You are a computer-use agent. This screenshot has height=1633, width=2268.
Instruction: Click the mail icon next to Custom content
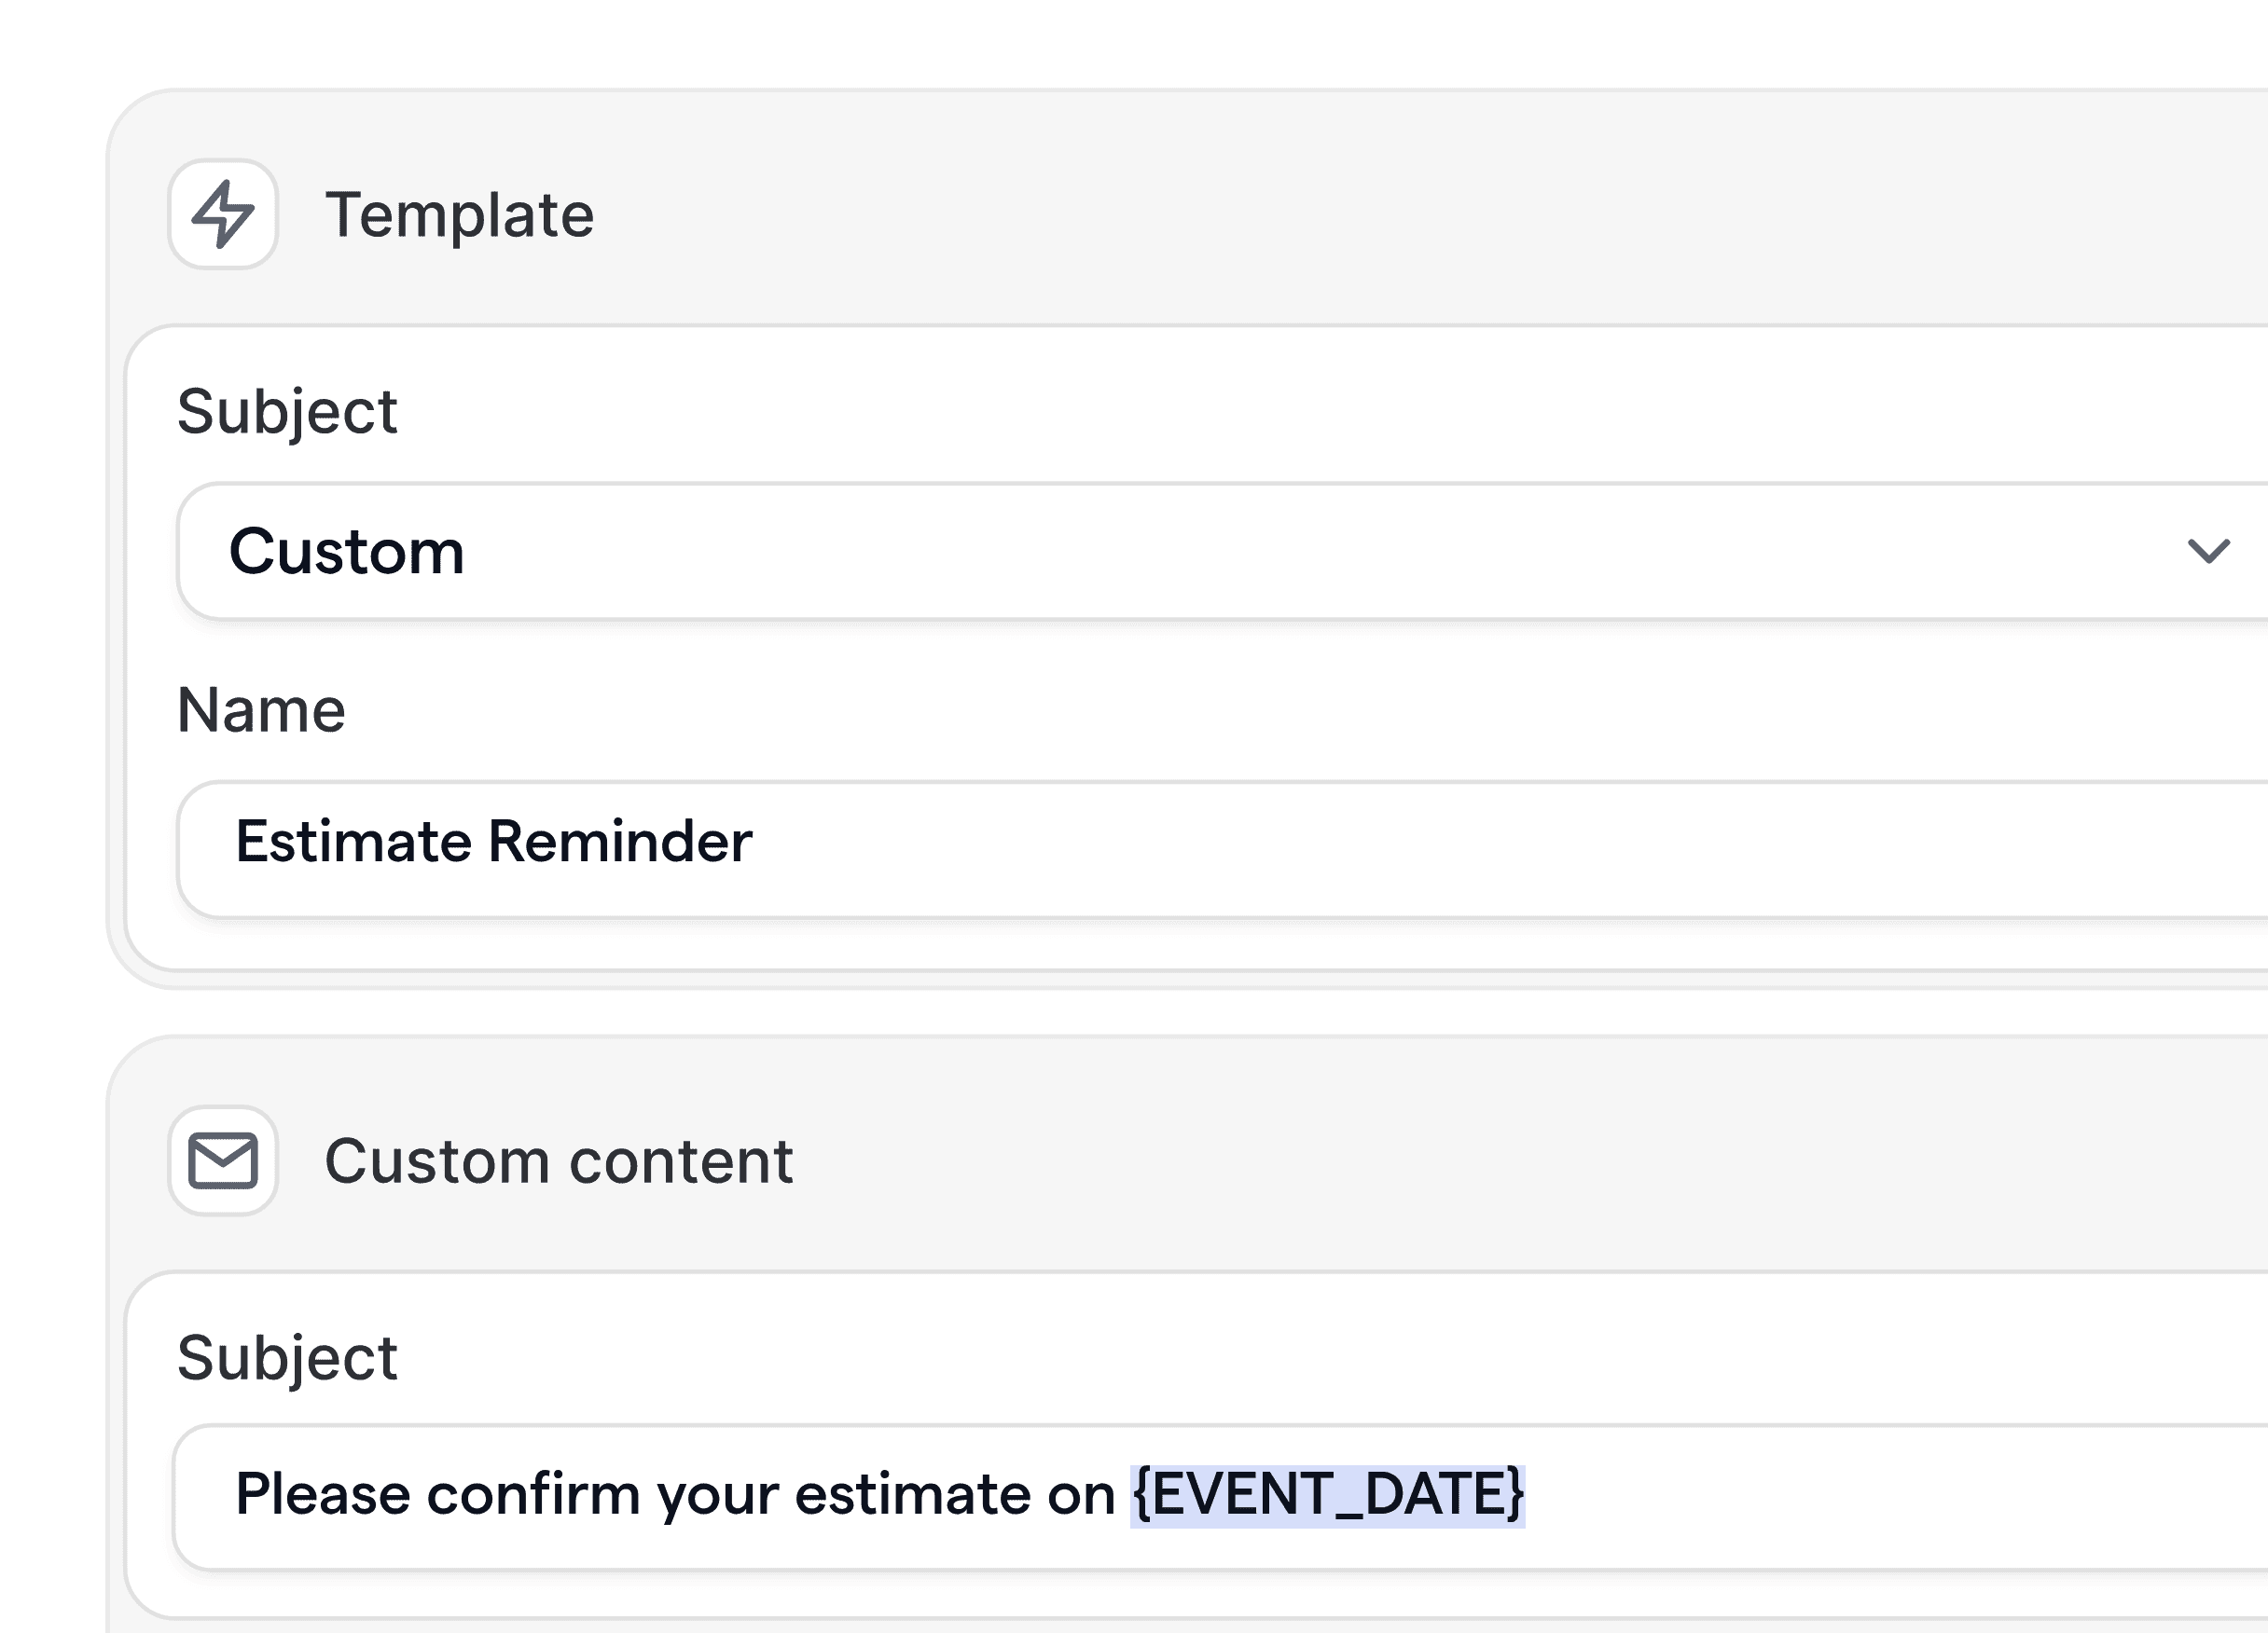(222, 1162)
